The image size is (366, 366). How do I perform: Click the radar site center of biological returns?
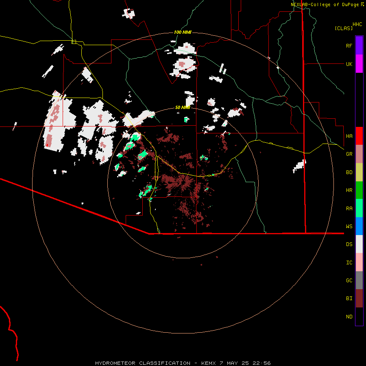183,183
